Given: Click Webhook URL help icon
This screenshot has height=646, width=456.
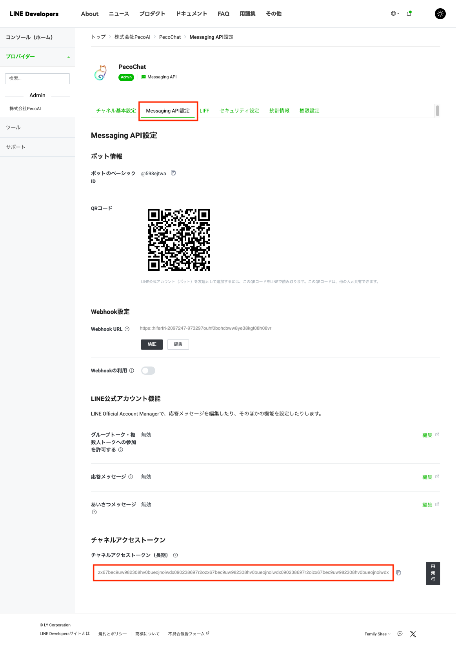Looking at the screenshot, I should pos(127,329).
